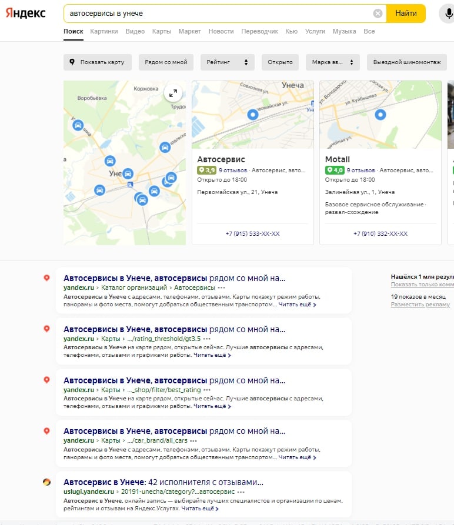Clear the search query with the X icon

(x=378, y=14)
